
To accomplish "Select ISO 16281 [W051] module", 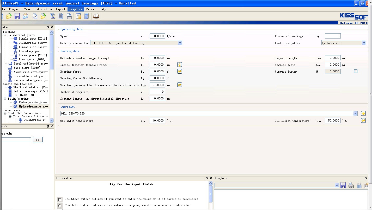I will [x=26, y=95].
